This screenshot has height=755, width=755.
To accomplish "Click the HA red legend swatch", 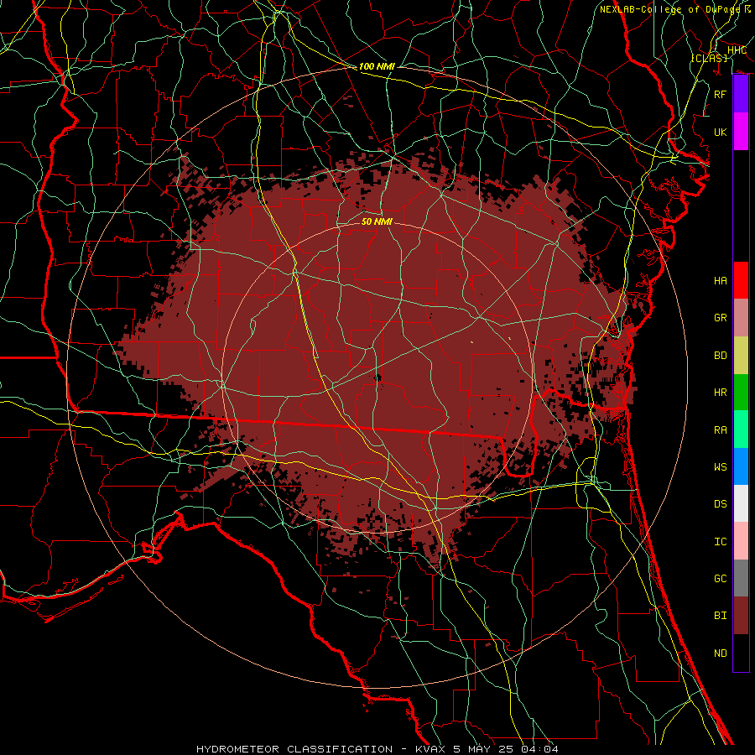I will (x=741, y=280).
